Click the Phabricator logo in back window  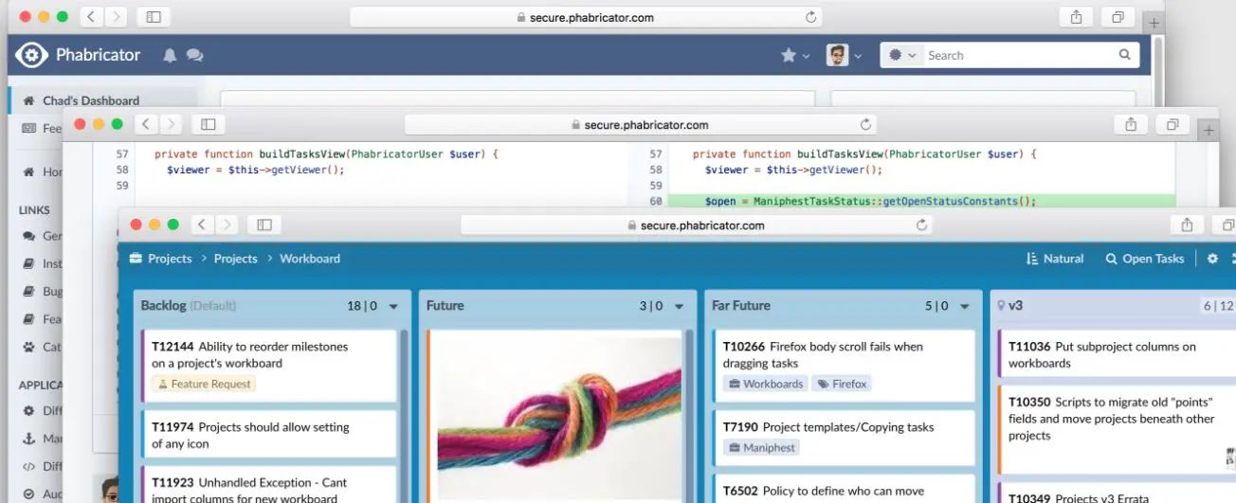(78, 55)
